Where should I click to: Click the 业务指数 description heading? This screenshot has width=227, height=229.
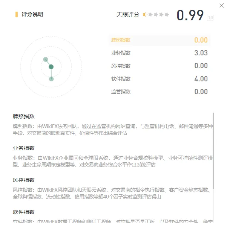point(24,148)
